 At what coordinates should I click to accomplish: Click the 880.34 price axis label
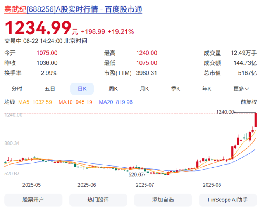[x=12, y=143]
